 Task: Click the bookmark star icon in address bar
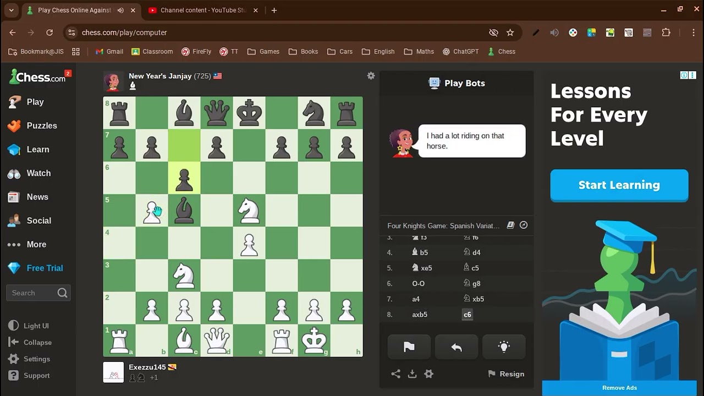point(510,32)
